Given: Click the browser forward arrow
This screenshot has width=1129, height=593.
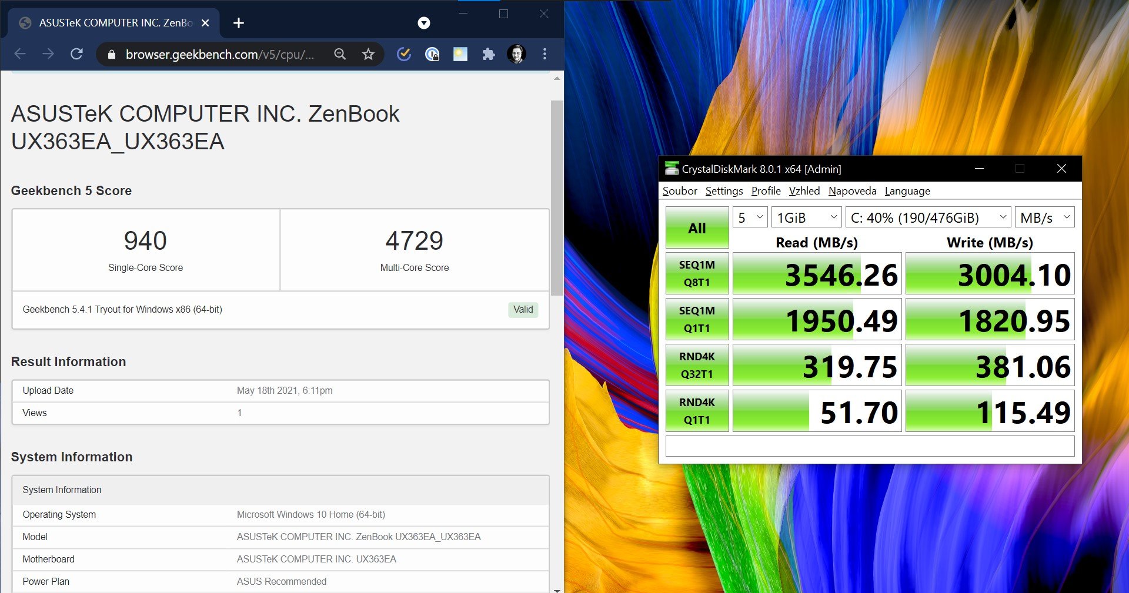Looking at the screenshot, I should click(48, 54).
